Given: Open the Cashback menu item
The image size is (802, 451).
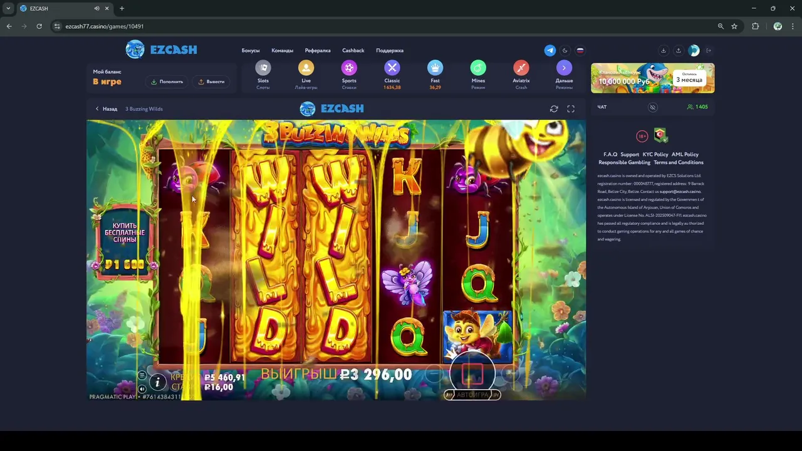Looking at the screenshot, I should [353, 51].
